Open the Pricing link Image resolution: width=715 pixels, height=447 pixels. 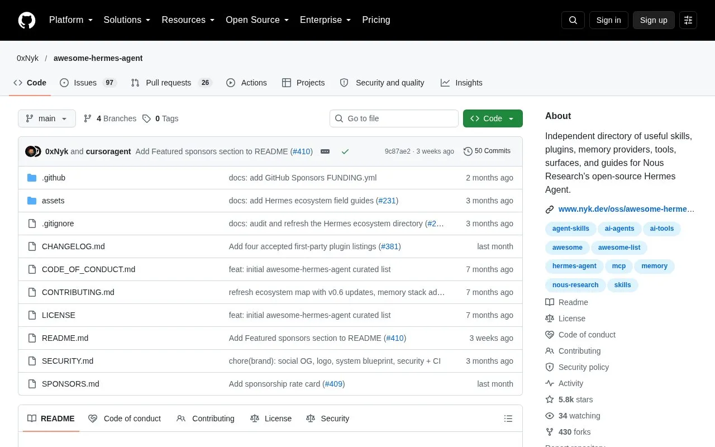tap(376, 20)
